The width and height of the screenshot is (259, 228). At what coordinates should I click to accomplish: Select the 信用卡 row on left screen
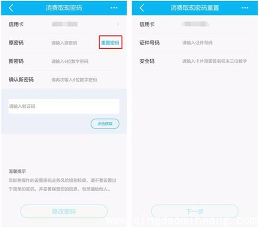coord(64,24)
